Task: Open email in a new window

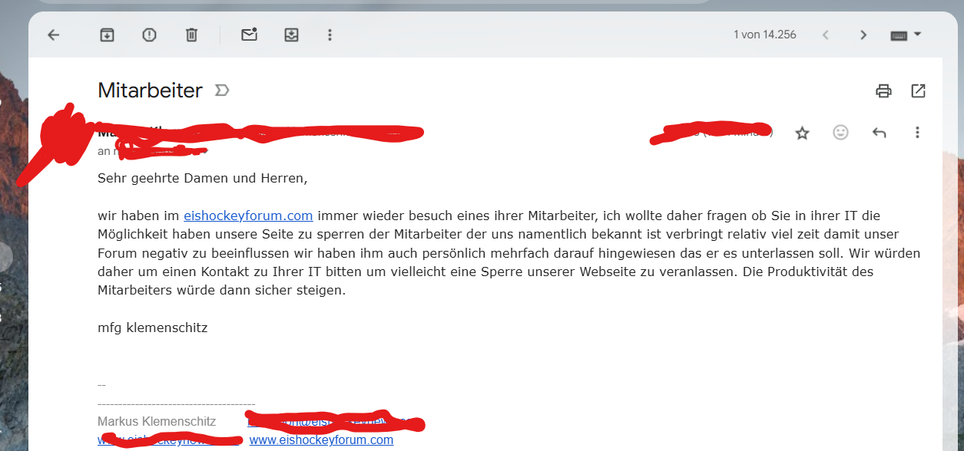Action: 918,91
